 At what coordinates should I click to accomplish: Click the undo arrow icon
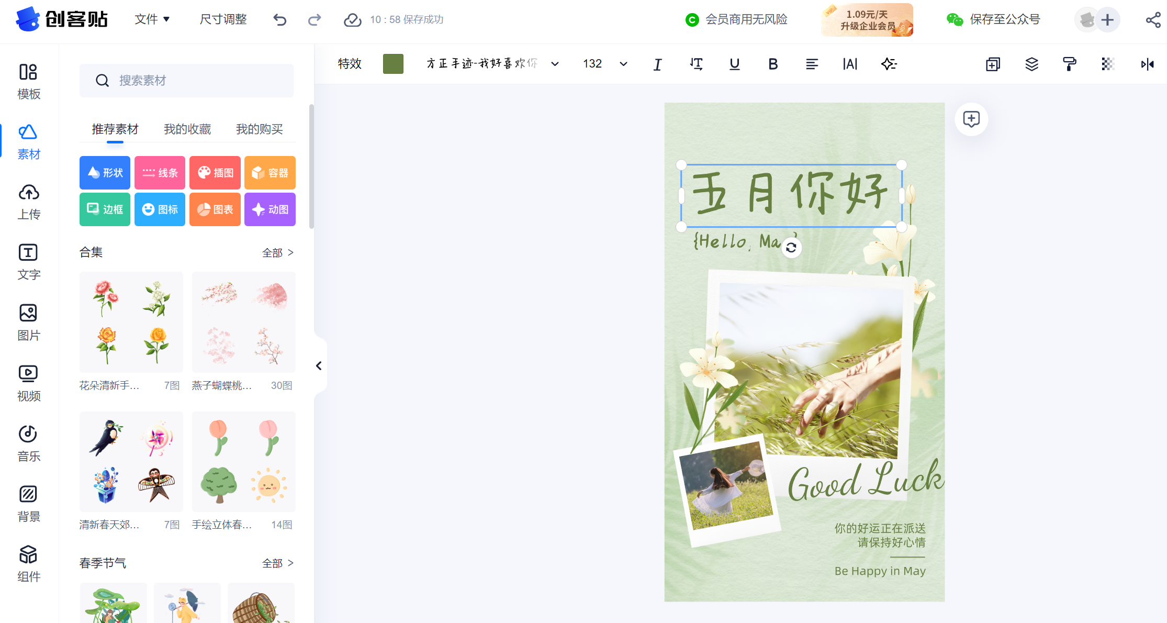click(280, 20)
